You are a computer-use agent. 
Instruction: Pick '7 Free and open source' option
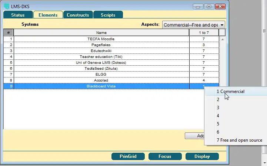pos(239,140)
